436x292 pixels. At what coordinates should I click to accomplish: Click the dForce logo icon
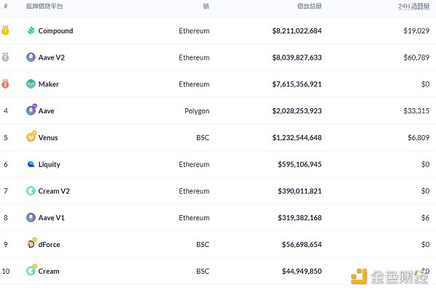31,244
